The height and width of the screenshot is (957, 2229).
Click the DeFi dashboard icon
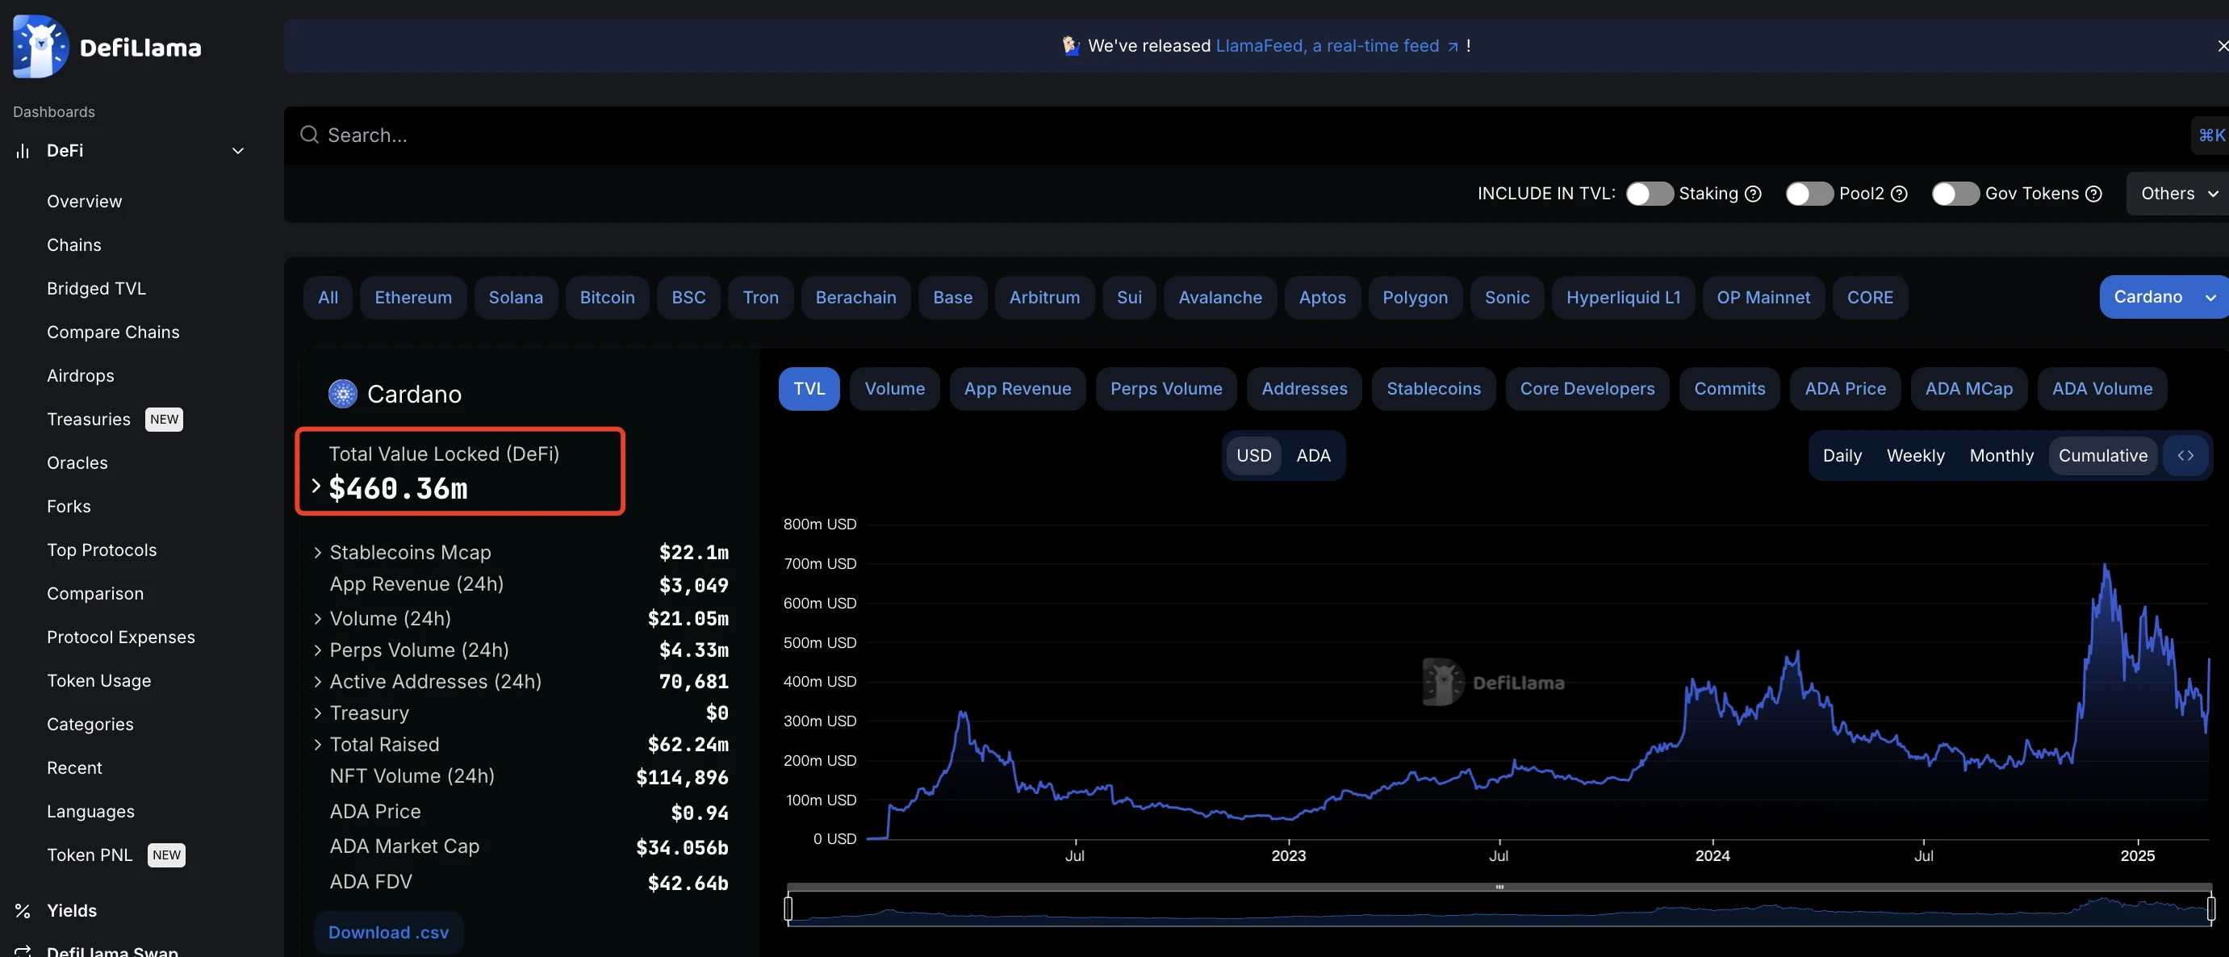coord(21,151)
